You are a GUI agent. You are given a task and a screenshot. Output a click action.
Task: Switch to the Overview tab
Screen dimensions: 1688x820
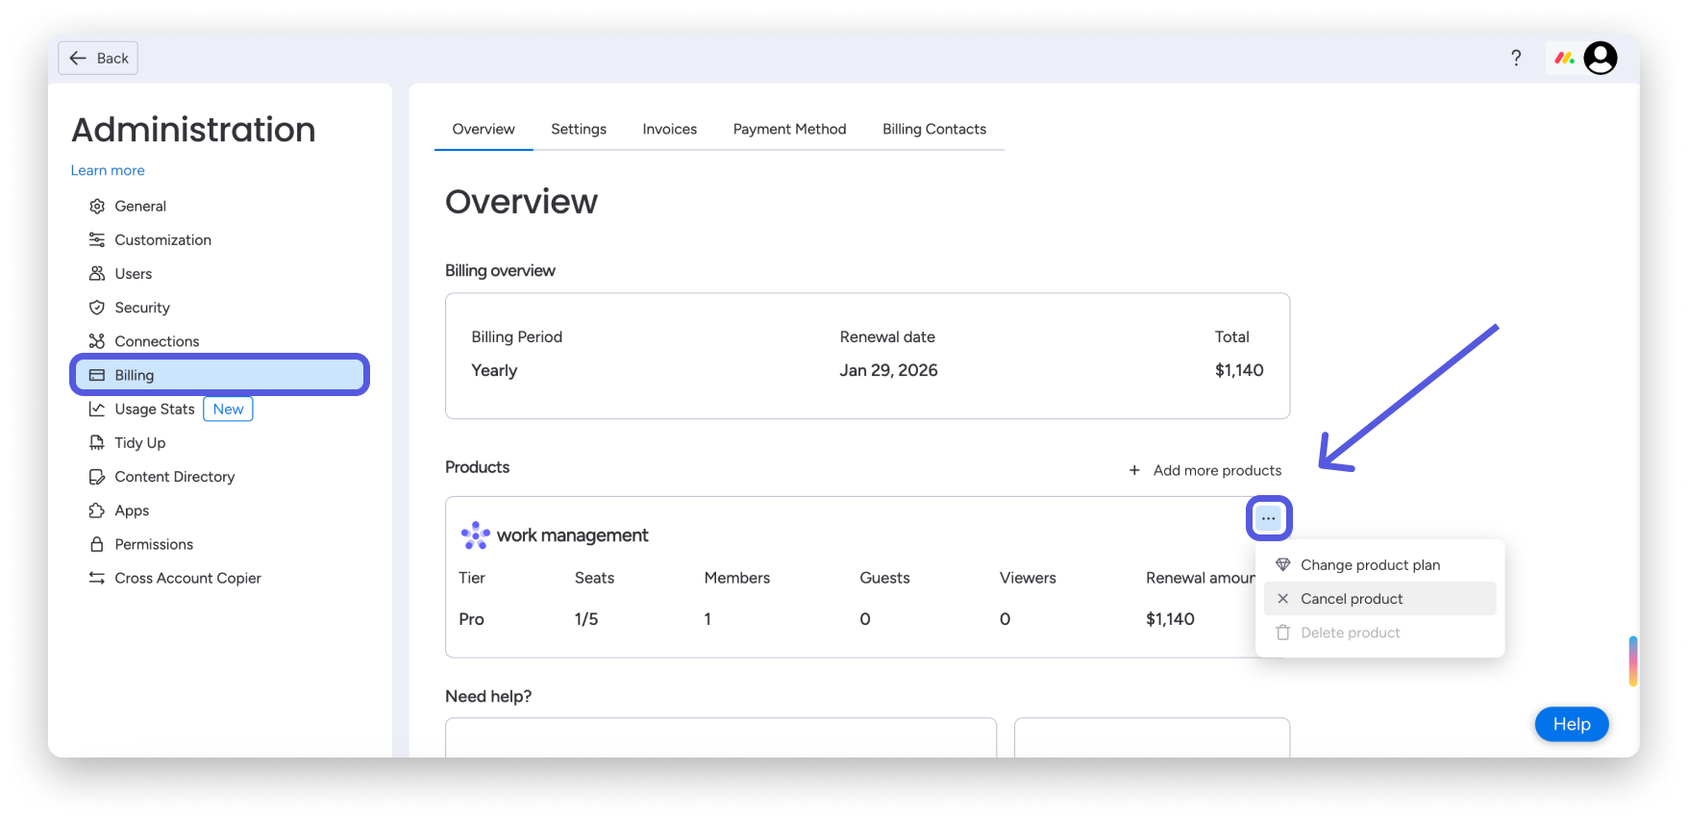pyautogui.click(x=484, y=129)
